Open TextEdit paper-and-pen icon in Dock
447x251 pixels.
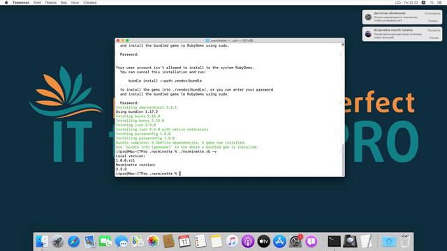coord(366,241)
